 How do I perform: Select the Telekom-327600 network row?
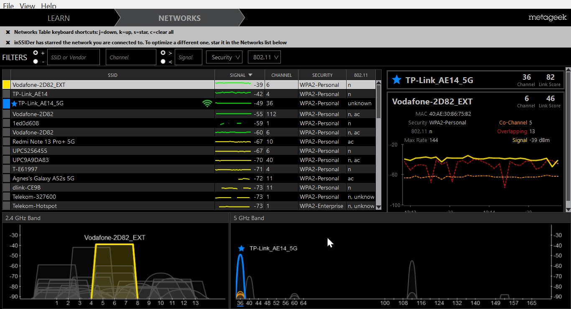(189, 197)
